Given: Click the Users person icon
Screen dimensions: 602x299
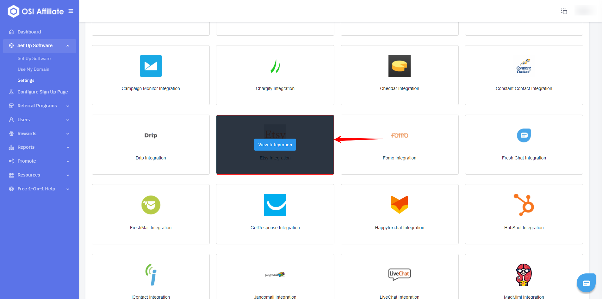Looking at the screenshot, I should coord(11,120).
